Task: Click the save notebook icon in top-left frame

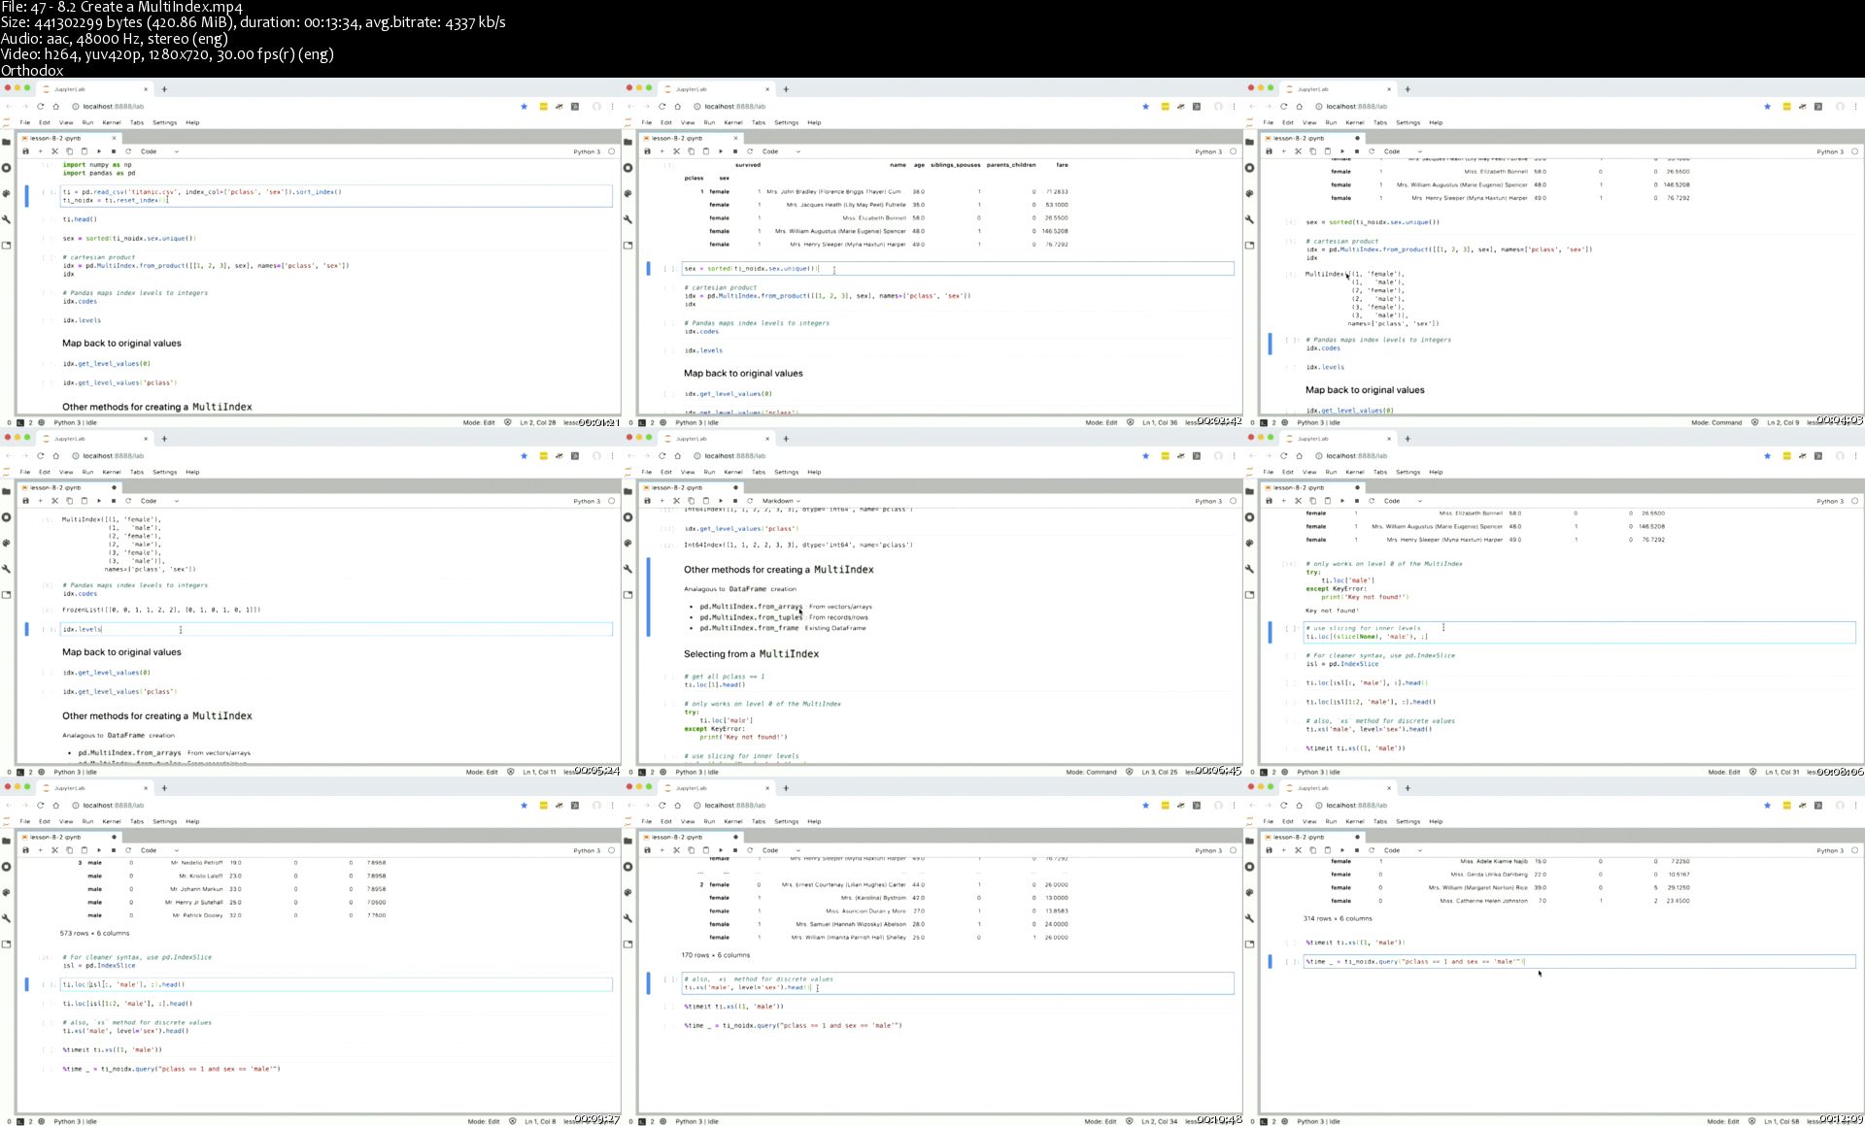Action: (25, 151)
